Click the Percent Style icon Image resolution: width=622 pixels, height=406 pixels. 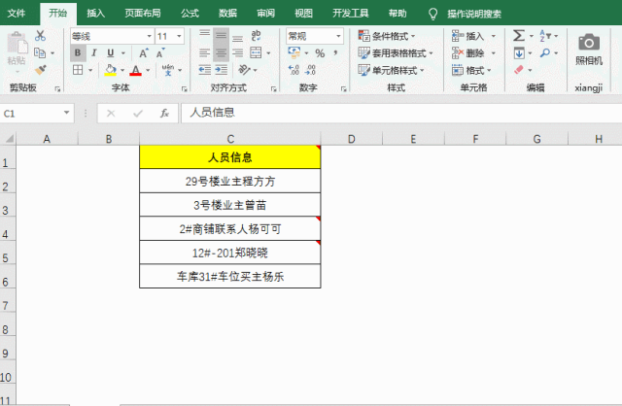[319, 53]
